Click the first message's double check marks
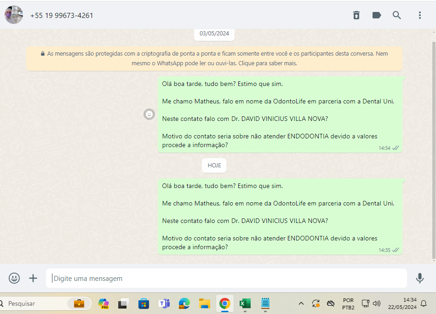 (396, 148)
